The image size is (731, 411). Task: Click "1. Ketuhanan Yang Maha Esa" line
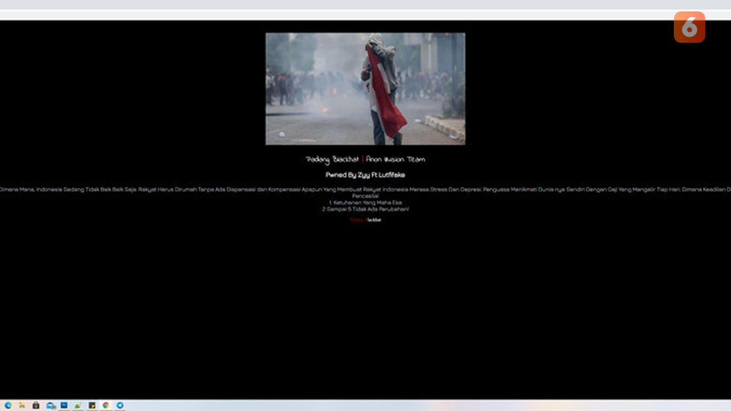365,203
